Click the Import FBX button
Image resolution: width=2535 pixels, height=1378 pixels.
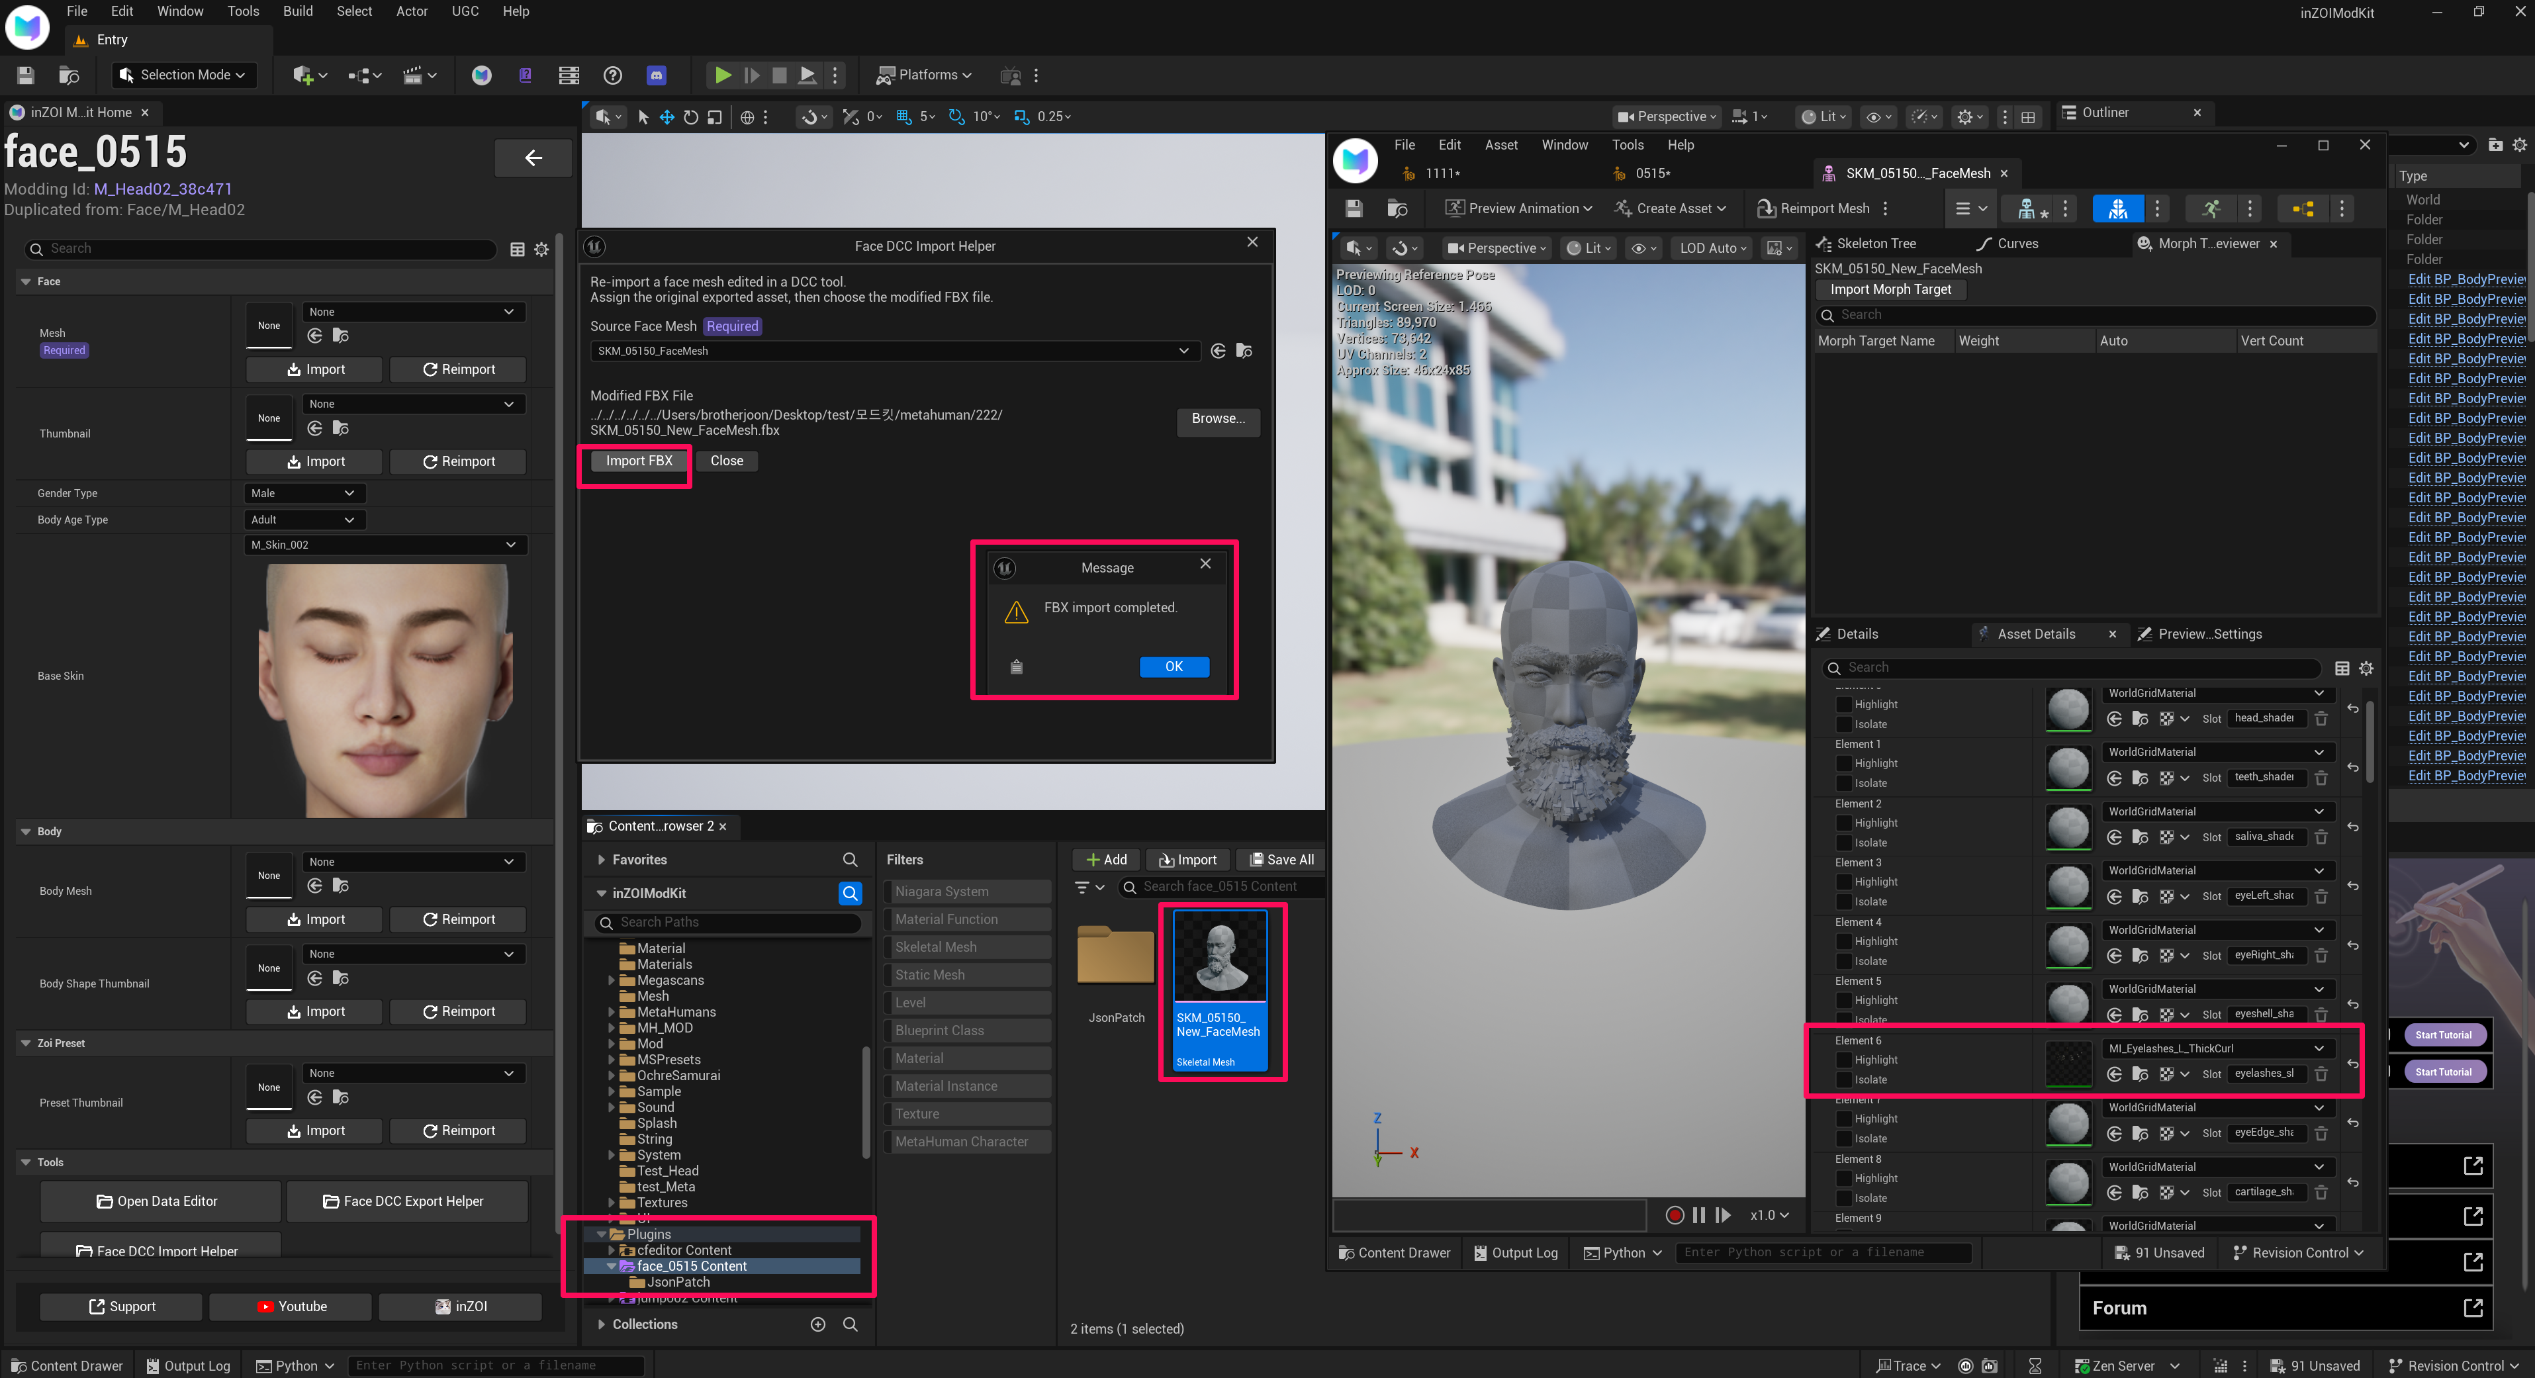(x=639, y=461)
